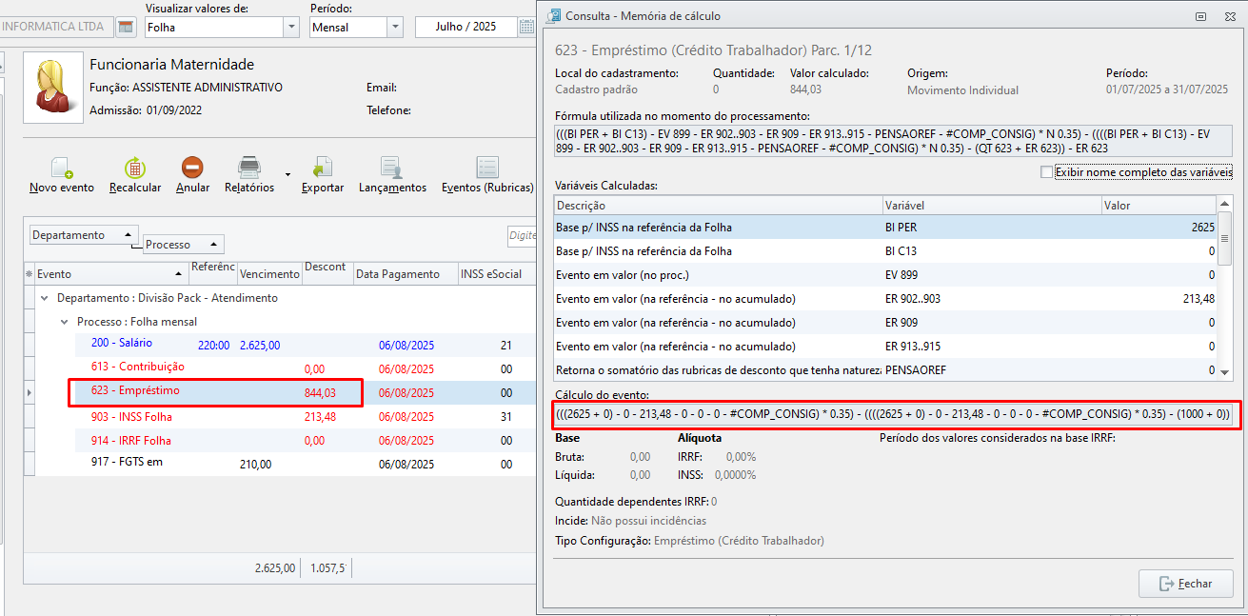1248x616 pixels.
Task: Click the company lookup icon beside INFORMATICA LTDA
Action: point(126,27)
